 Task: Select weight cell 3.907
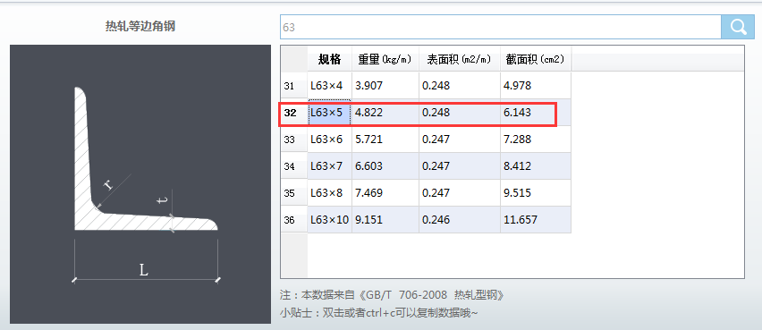(x=385, y=86)
